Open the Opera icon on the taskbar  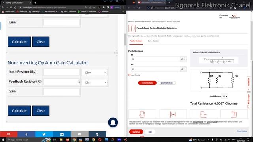(x=100, y=140)
